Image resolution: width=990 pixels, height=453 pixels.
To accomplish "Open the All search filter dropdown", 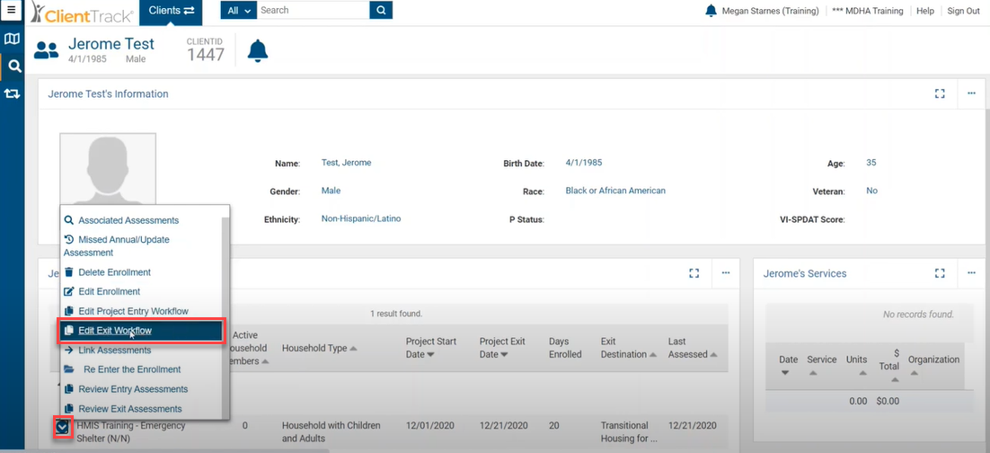I will point(238,11).
